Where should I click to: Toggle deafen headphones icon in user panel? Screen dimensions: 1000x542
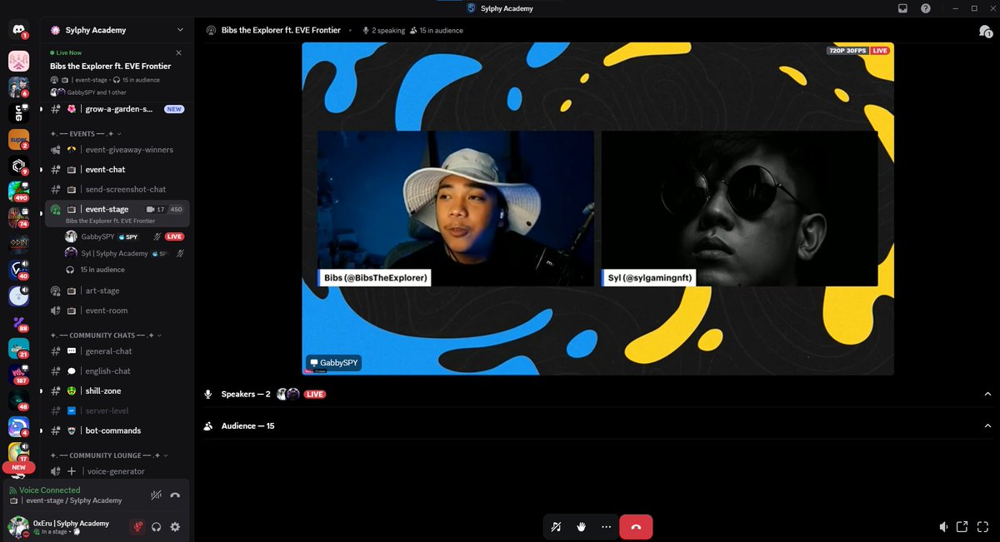coord(157,527)
